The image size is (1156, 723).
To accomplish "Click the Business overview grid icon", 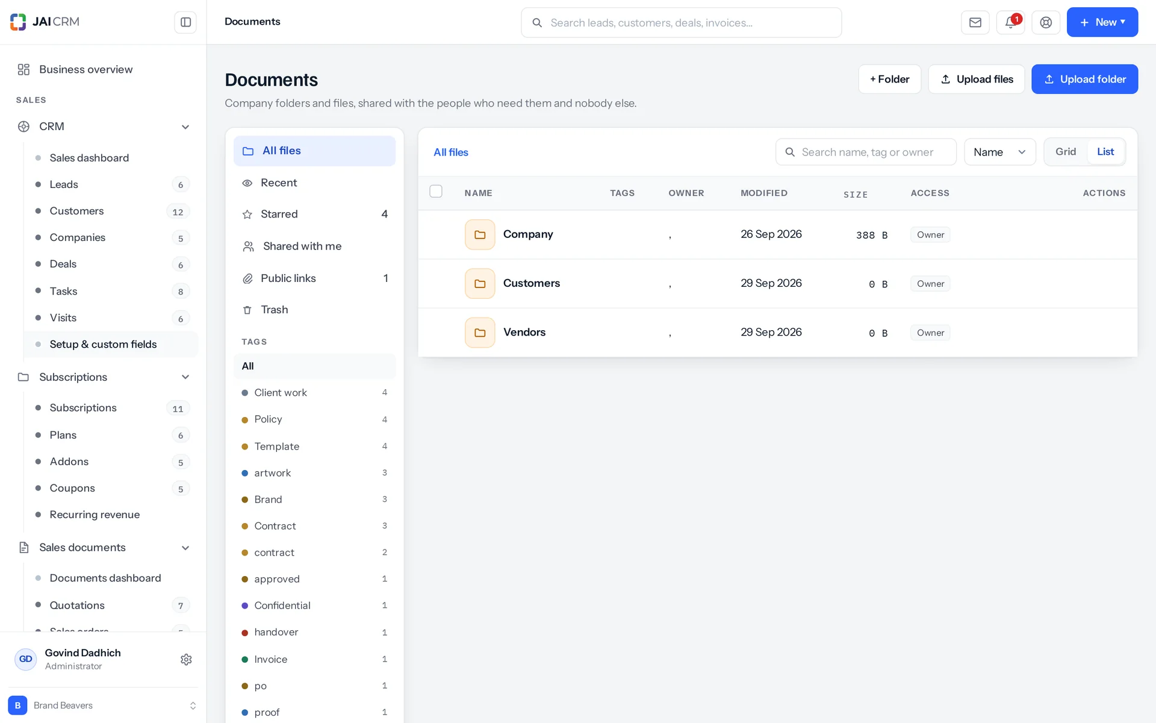I will coord(23,69).
